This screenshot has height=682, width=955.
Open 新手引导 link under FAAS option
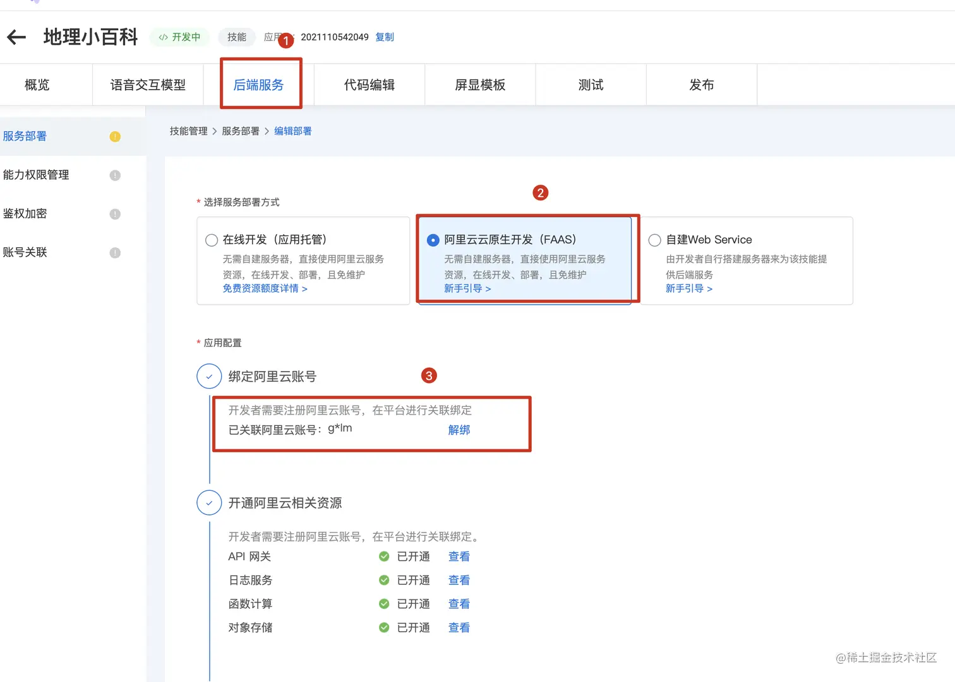tap(467, 288)
